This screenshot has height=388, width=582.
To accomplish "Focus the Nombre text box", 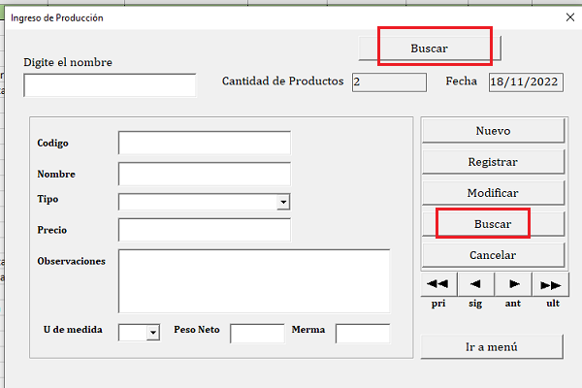I will click(x=205, y=174).
